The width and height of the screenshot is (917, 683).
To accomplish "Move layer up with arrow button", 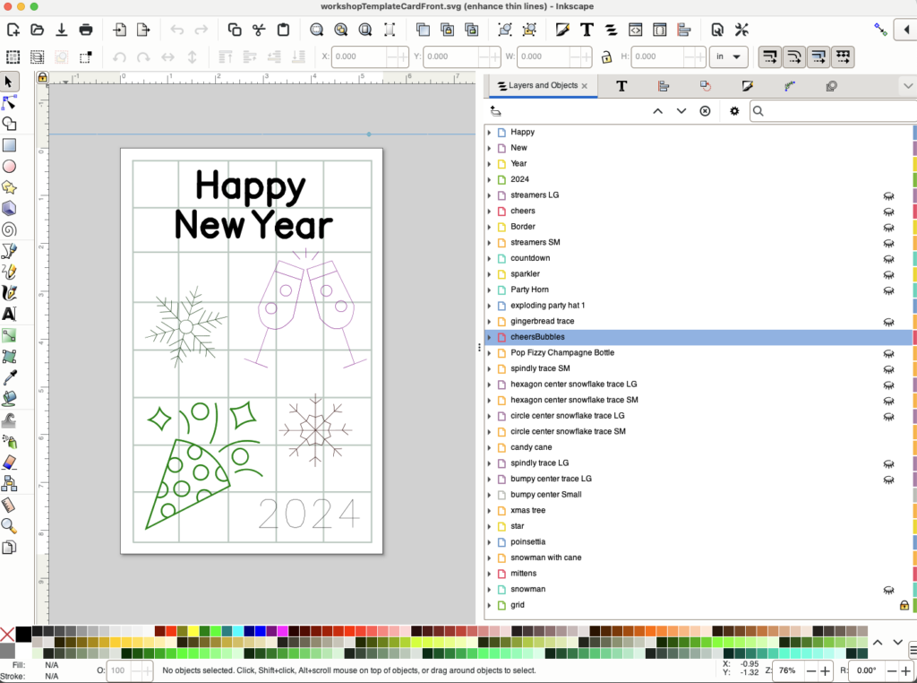I will pyautogui.click(x=658, y=111).
